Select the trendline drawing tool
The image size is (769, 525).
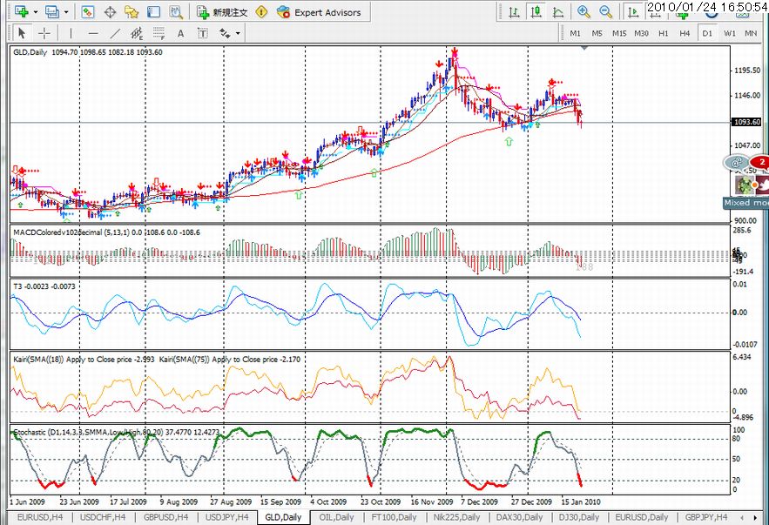[115, 33]
